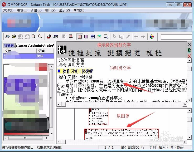Click the delete region icon with X
This screenshot has width=194, height=152.
pyautogui.click(x=106, y=36)
